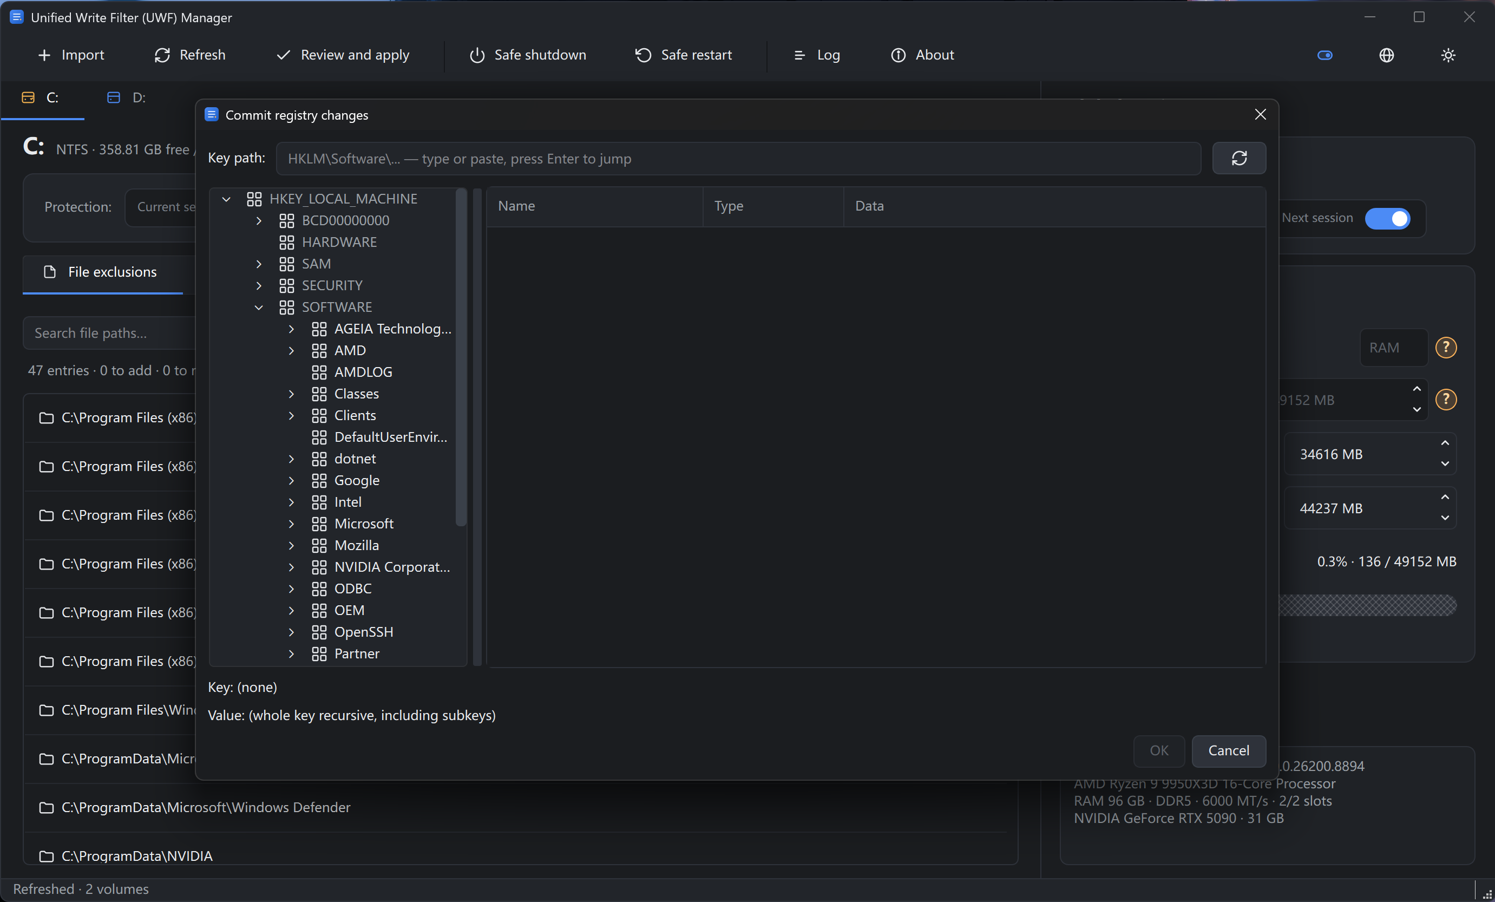Toggle the Next session switch
Screen dimensions: 1495x902
pyautogui.click(x=1387, y=219)
